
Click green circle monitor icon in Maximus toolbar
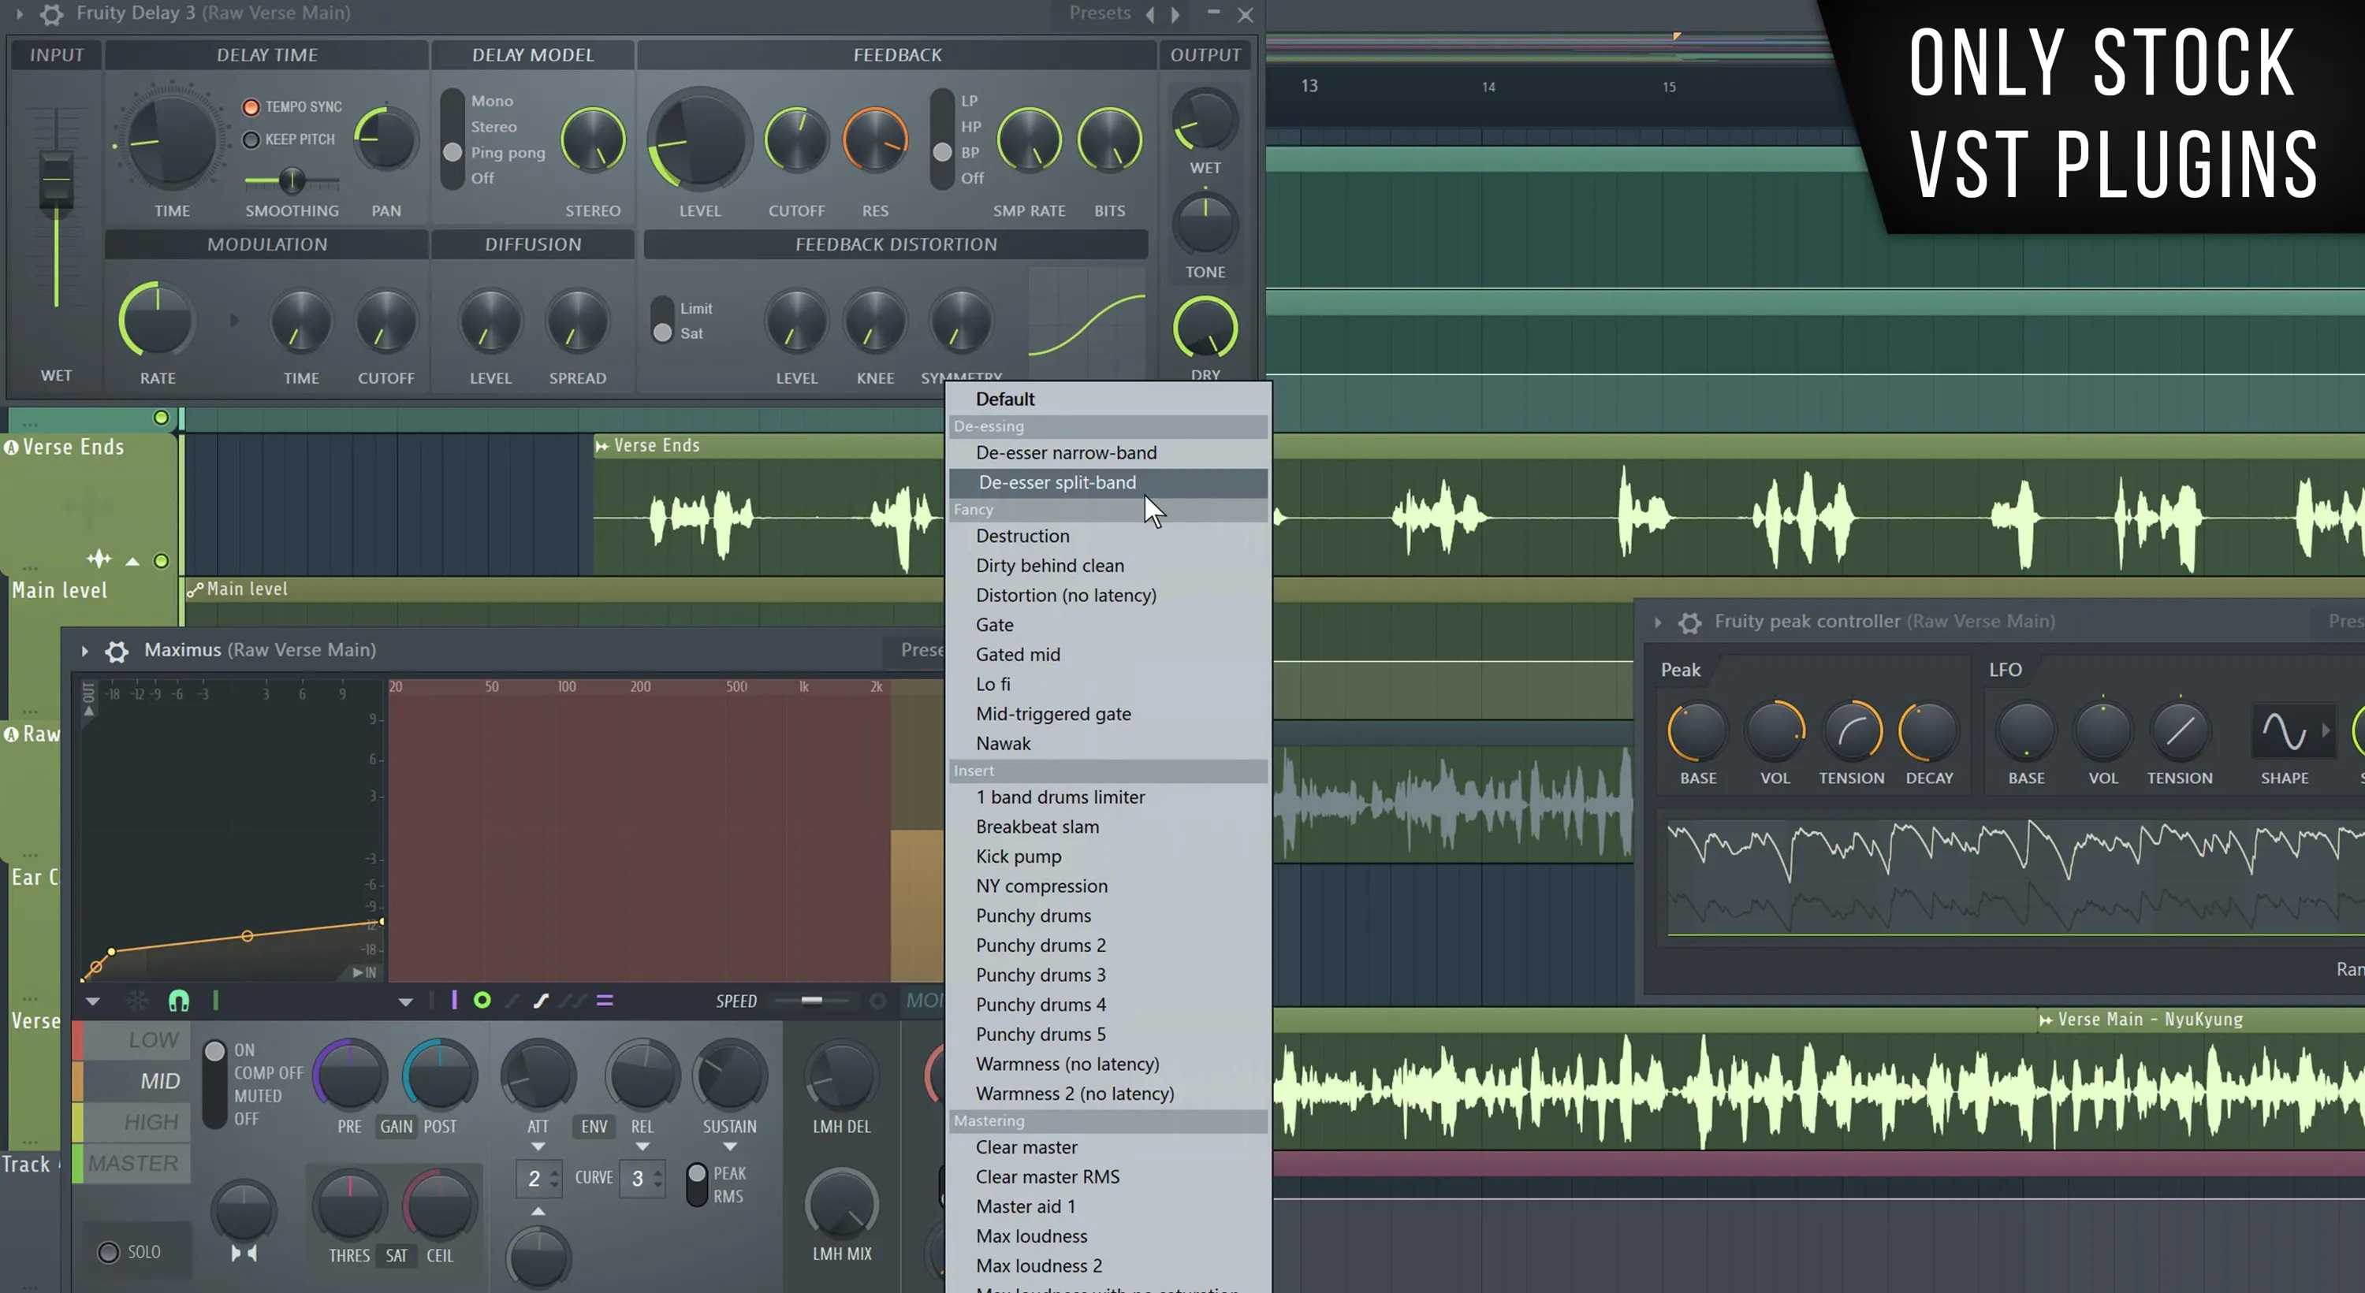(x=482, y=1000)
